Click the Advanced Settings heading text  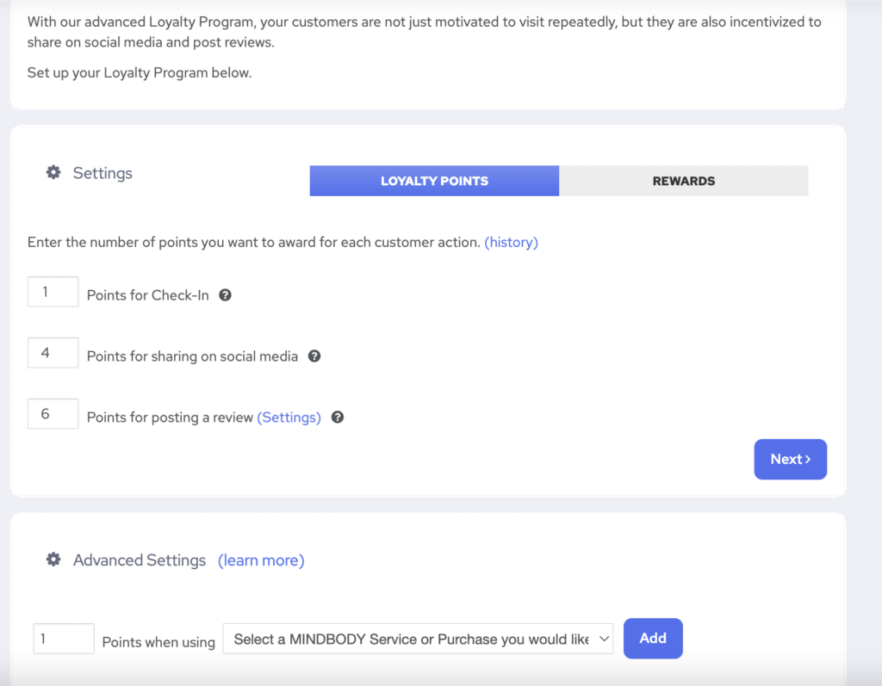[140, 560]
